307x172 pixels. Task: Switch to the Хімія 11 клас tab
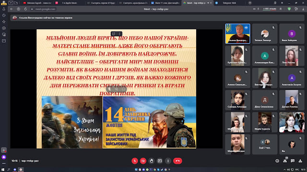click(x=165, y=3)
